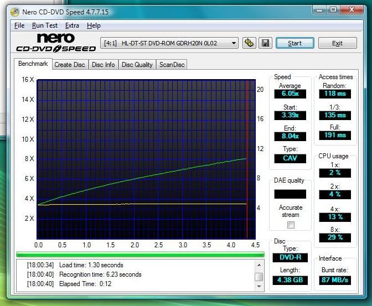
Task: Click the 4x CPU usage value 13 %
Action: click(335, 217)
